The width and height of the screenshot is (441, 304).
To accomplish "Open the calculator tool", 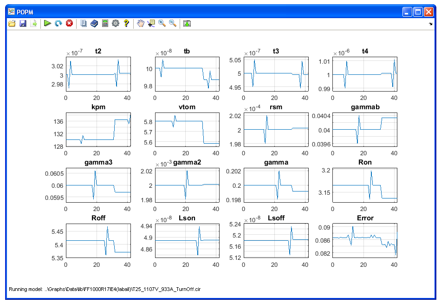I will (105, 23).
